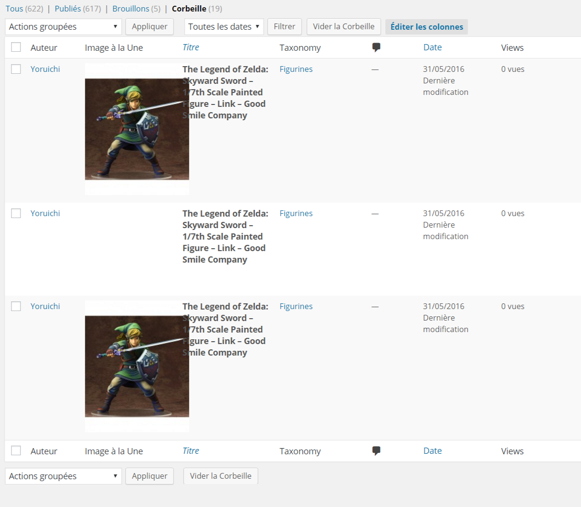Select the second post's checkbox without thumbnail
The image size is (581, 507).
[x=16, y=213]
